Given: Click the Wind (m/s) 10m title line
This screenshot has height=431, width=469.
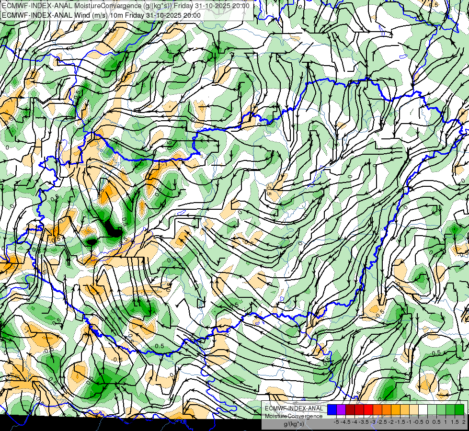Looking at the screenshot, I should tap(101, 15).
